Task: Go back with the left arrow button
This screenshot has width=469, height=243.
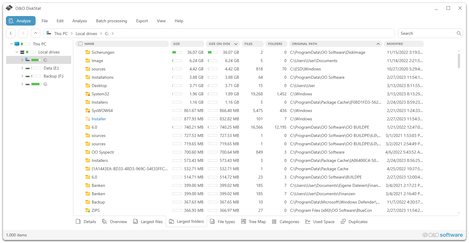Action: pos(11,33)
